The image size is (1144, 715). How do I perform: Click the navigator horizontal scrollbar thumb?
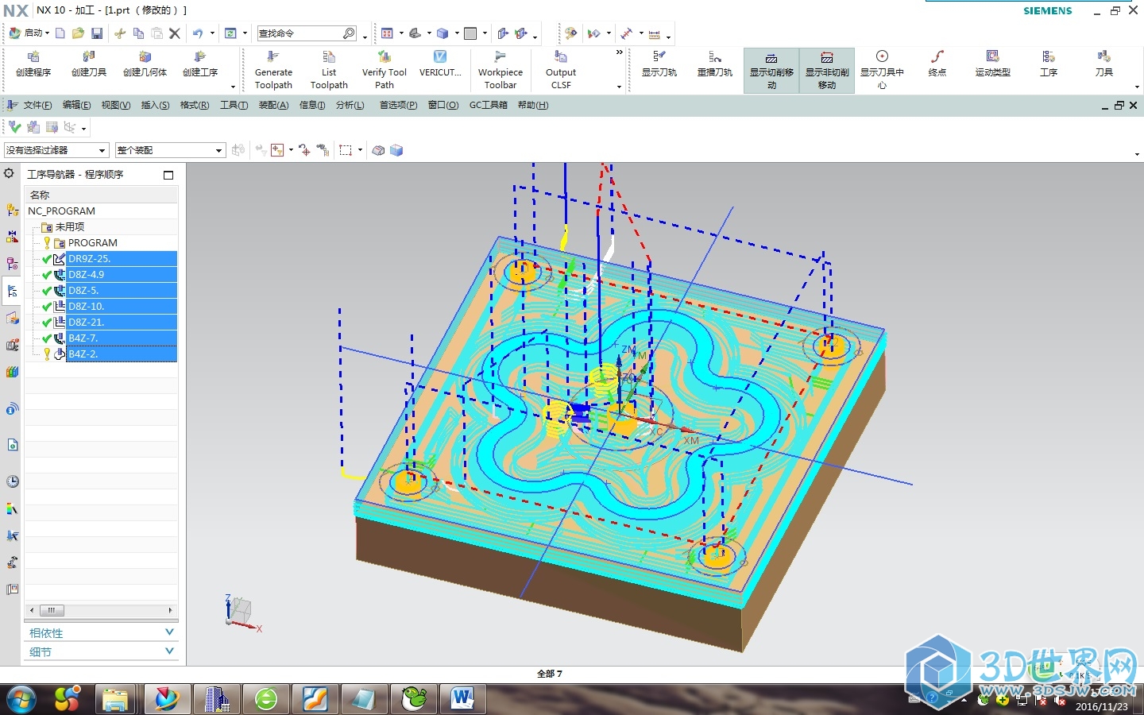pyautogui.click(x=52, y=610)
